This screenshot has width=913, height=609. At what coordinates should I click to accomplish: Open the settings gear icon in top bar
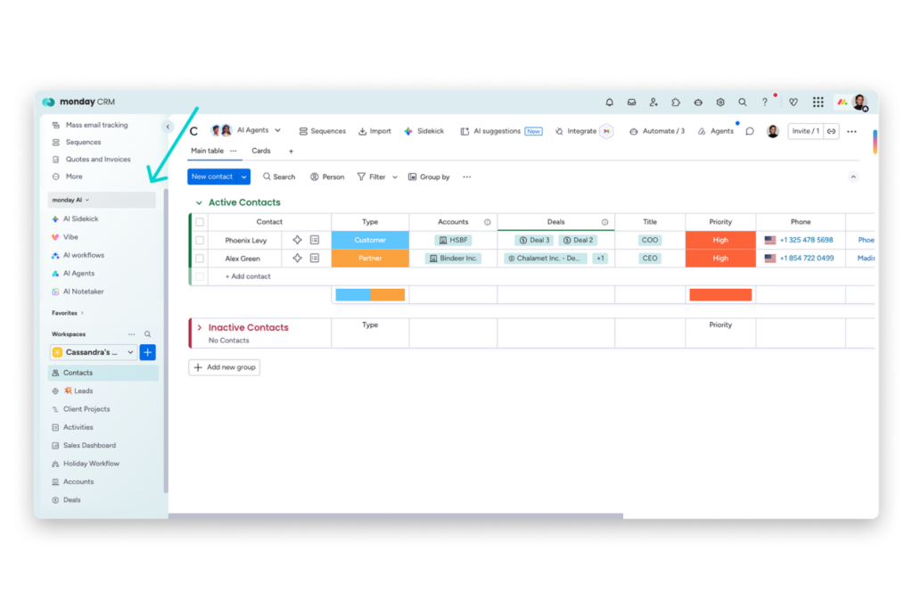(x=720, y=102)
